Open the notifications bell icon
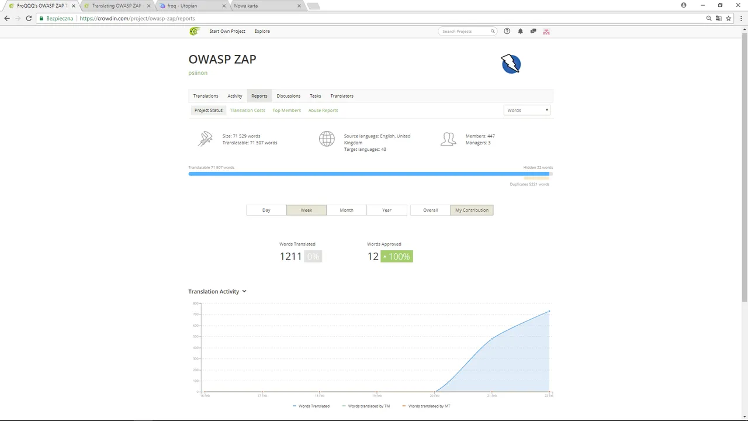This screenshot has width=748, height=421. coord(520,31)
